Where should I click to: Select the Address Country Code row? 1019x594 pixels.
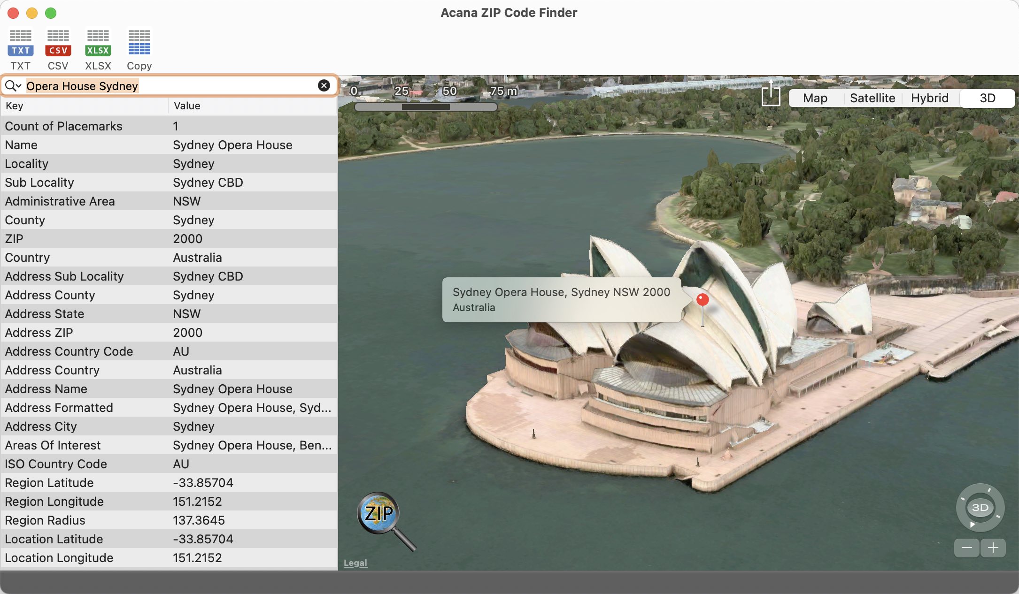[x=169, y=351]
